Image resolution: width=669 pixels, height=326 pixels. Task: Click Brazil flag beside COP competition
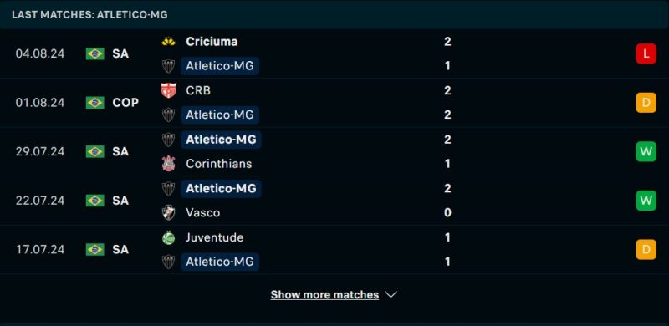[95, 103]
